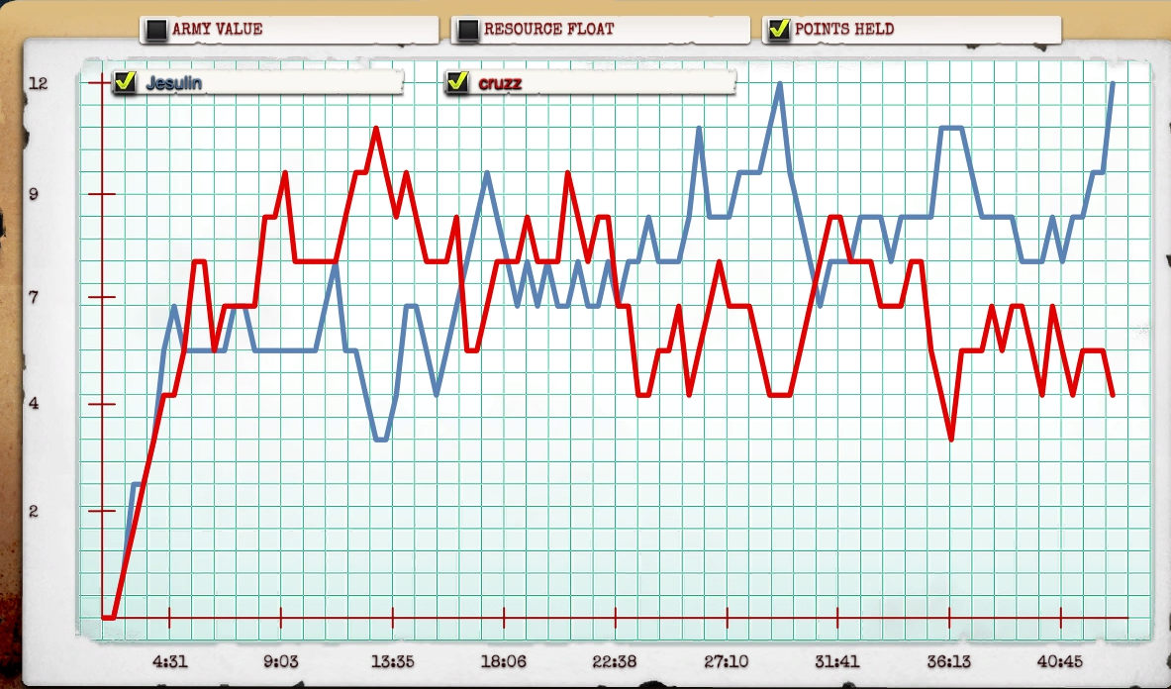This screenshot has width=1171, height=689.
Task: Hide the Jesulin player line
Action: point(126,81)
